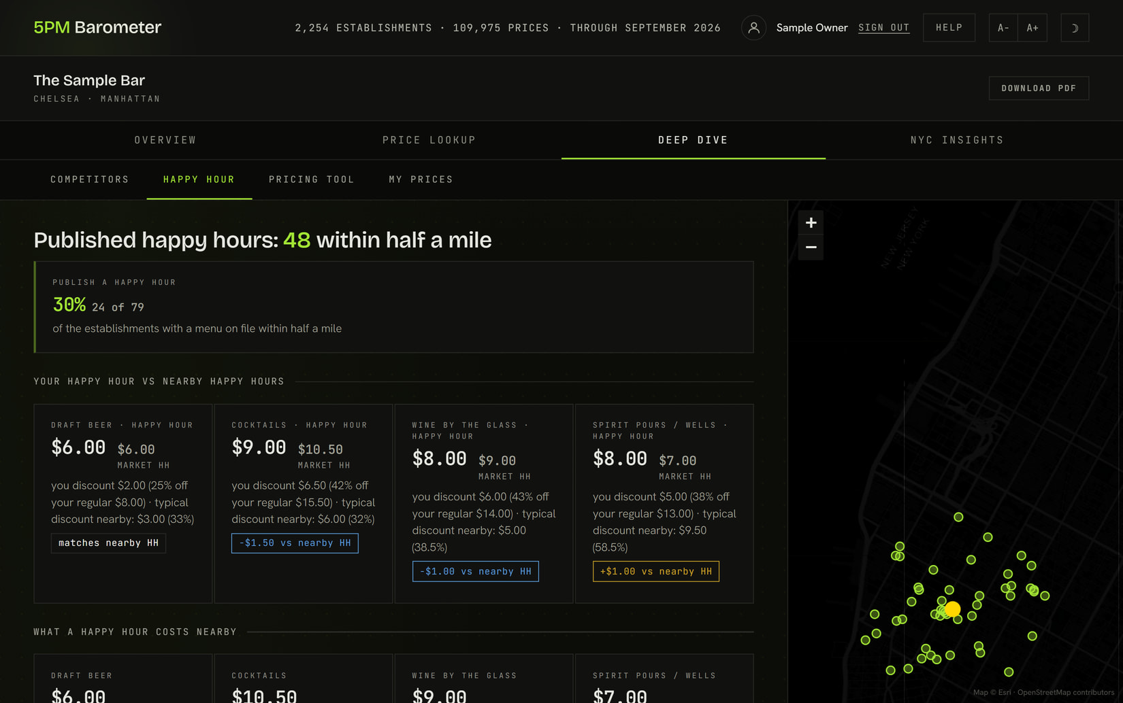Click 'What a happy hour costs nearby' heading
This screenshot has width=1123, height=703.
pyautogui.click(x=135, y=632)
